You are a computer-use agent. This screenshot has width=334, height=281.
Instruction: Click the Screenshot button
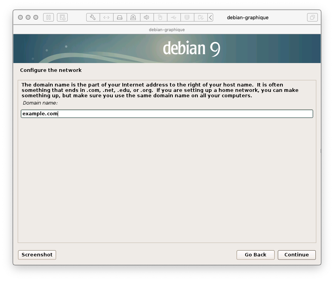point(37,255)
